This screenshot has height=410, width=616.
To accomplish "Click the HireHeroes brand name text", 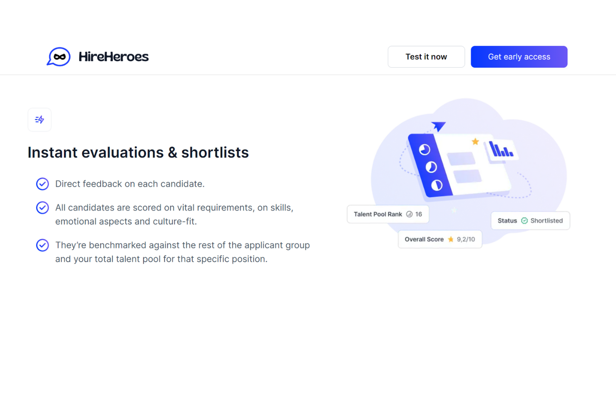I will [x=113, y=56].
